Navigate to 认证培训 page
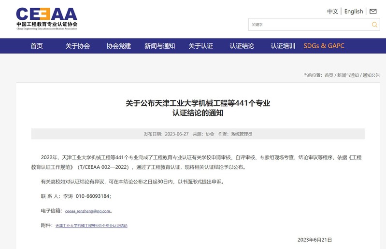The width and height of the screenshot is (386, 249). pyautogui.click(x=283, y=46)
